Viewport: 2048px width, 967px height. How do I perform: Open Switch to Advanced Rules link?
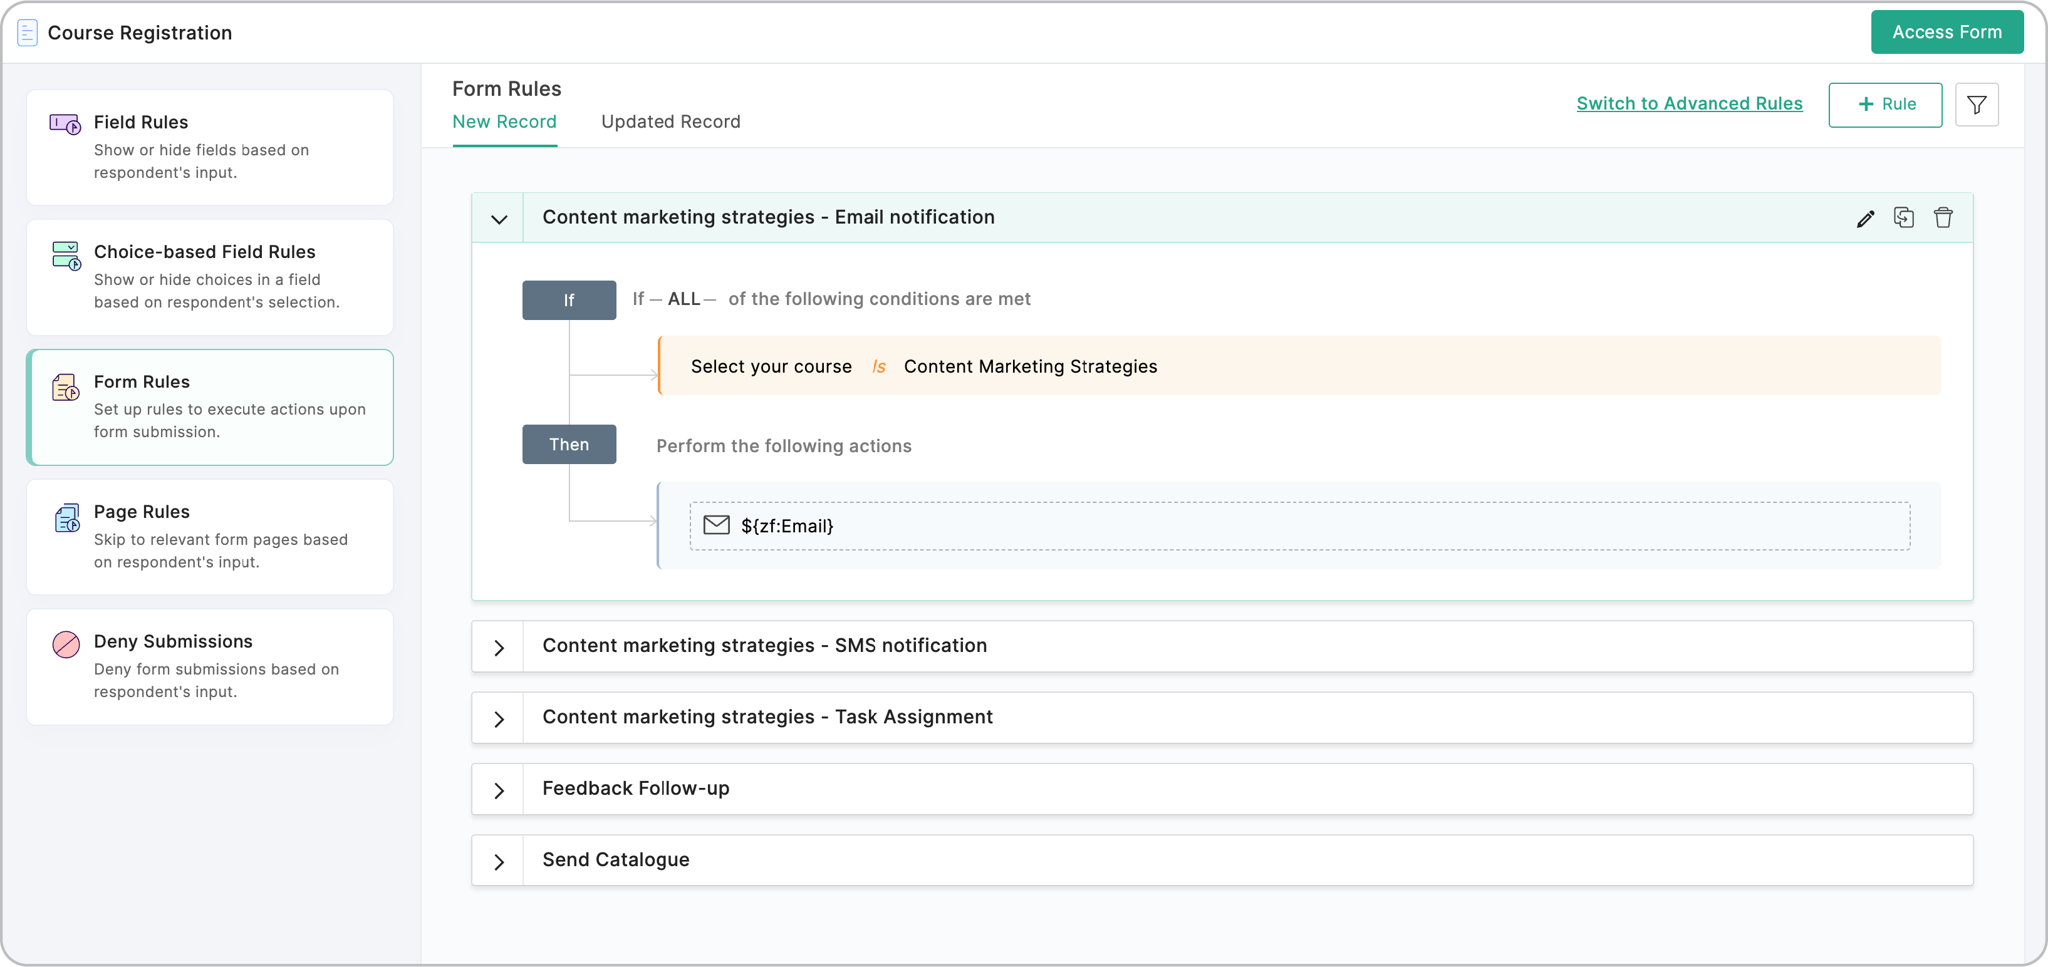(x=1688, y=103)
